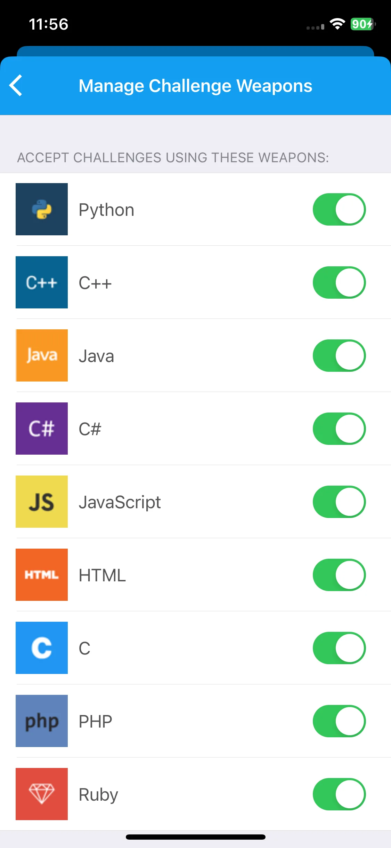391x848 pixels.
Task: Turn off the Ruby toggle
Action: click(x=339, y=794)
